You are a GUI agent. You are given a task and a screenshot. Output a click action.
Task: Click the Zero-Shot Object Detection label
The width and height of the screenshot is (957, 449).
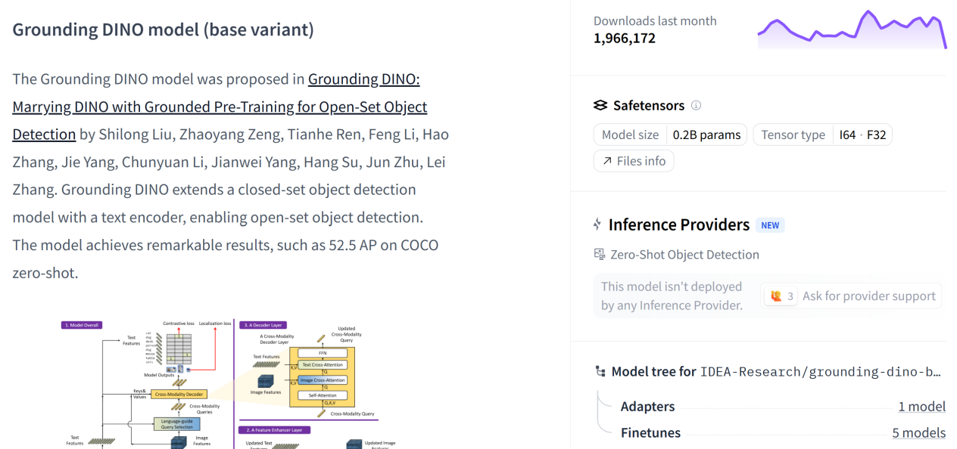pos(684,255)
